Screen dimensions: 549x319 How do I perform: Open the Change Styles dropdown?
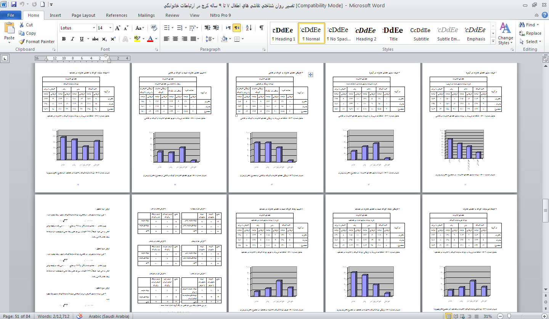505,34
